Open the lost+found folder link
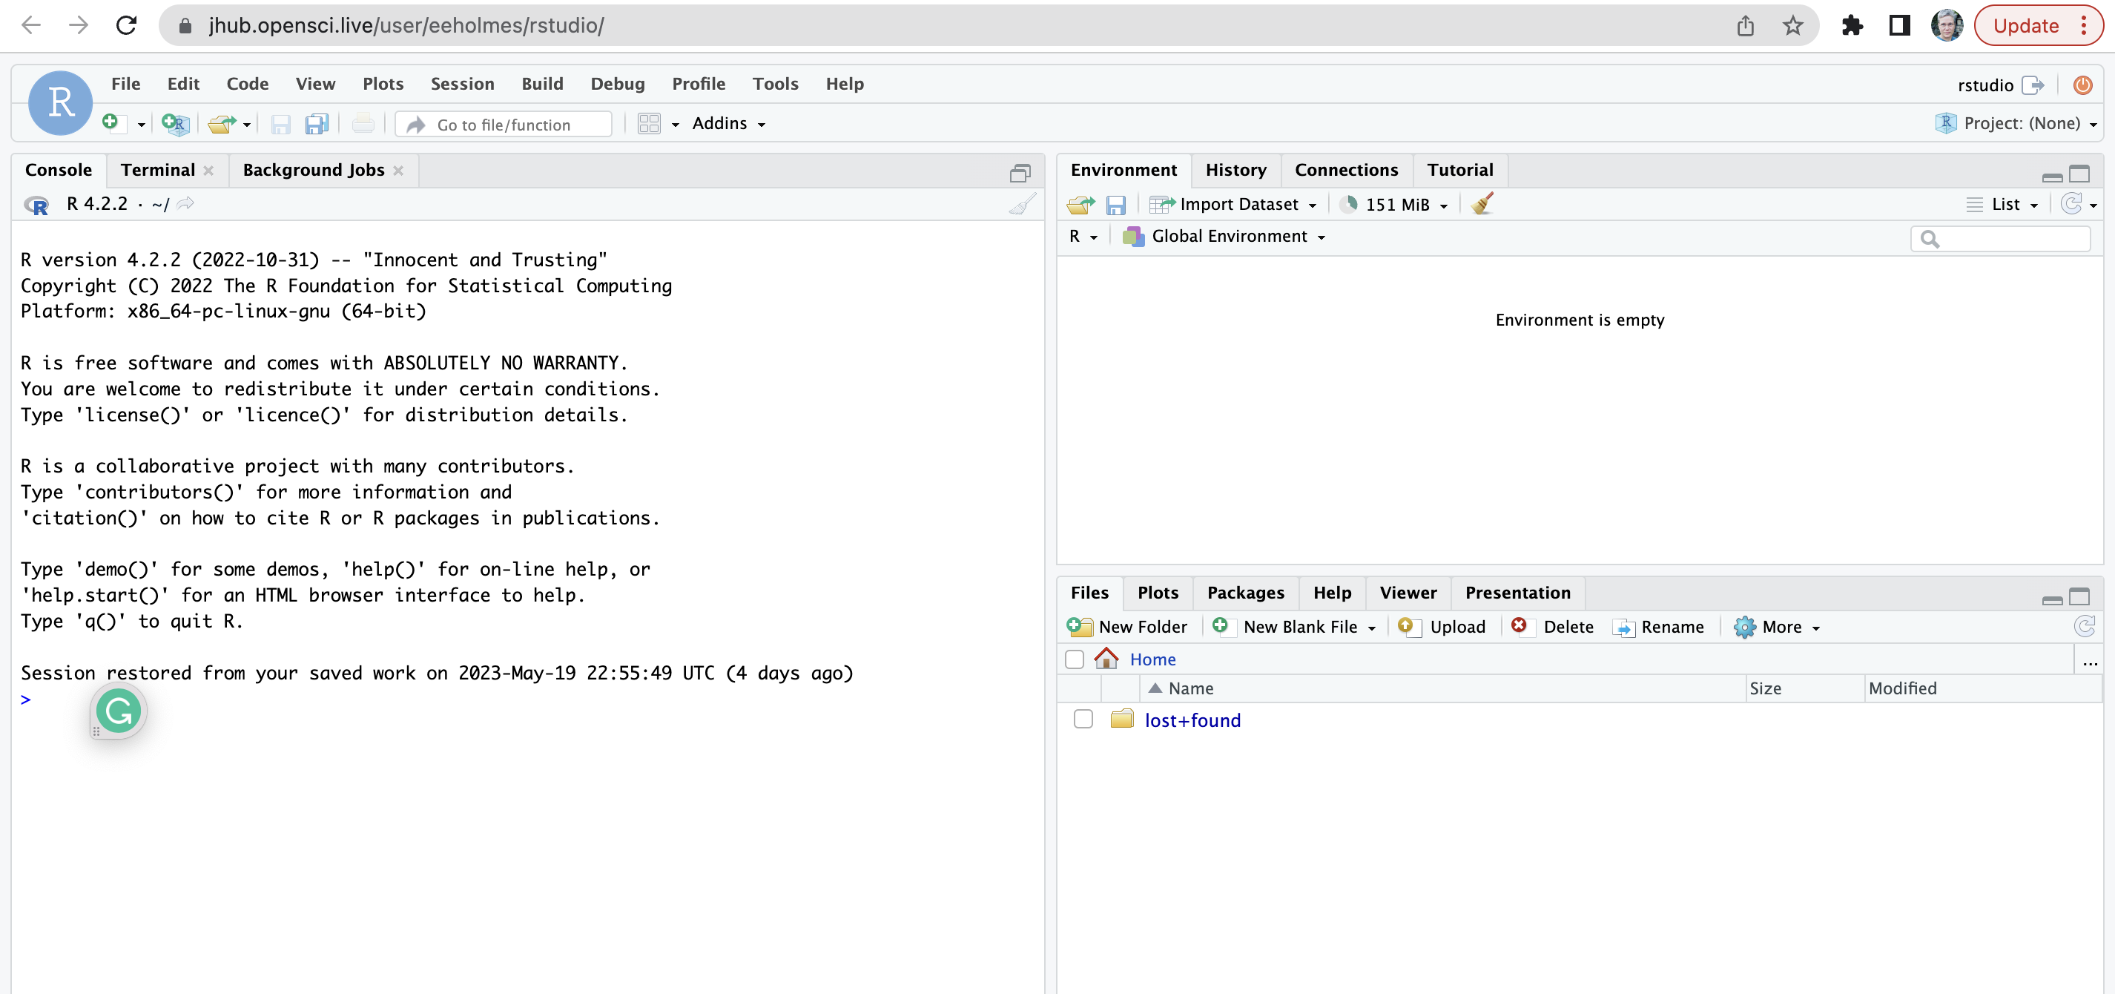 (x=1192, y=720)
